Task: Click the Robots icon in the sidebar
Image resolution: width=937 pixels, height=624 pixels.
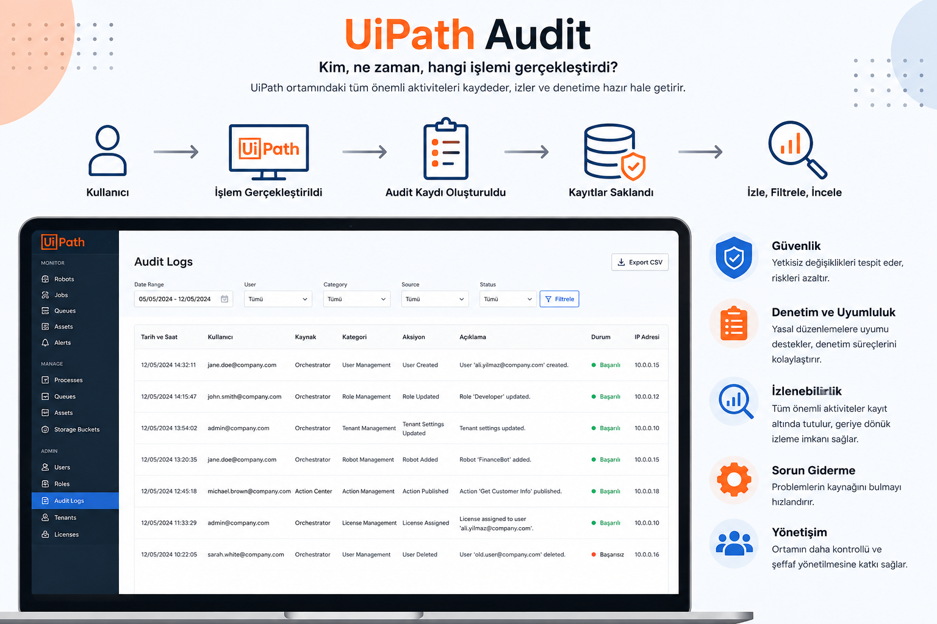Action: pos(45,279)
